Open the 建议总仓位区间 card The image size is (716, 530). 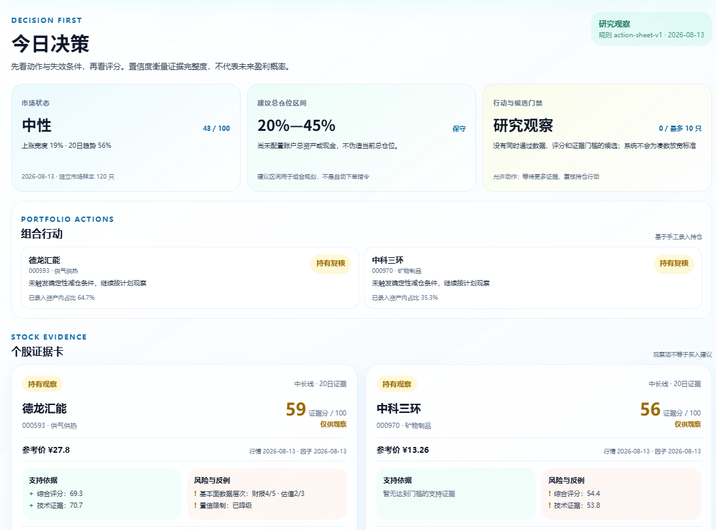point(361,137)
